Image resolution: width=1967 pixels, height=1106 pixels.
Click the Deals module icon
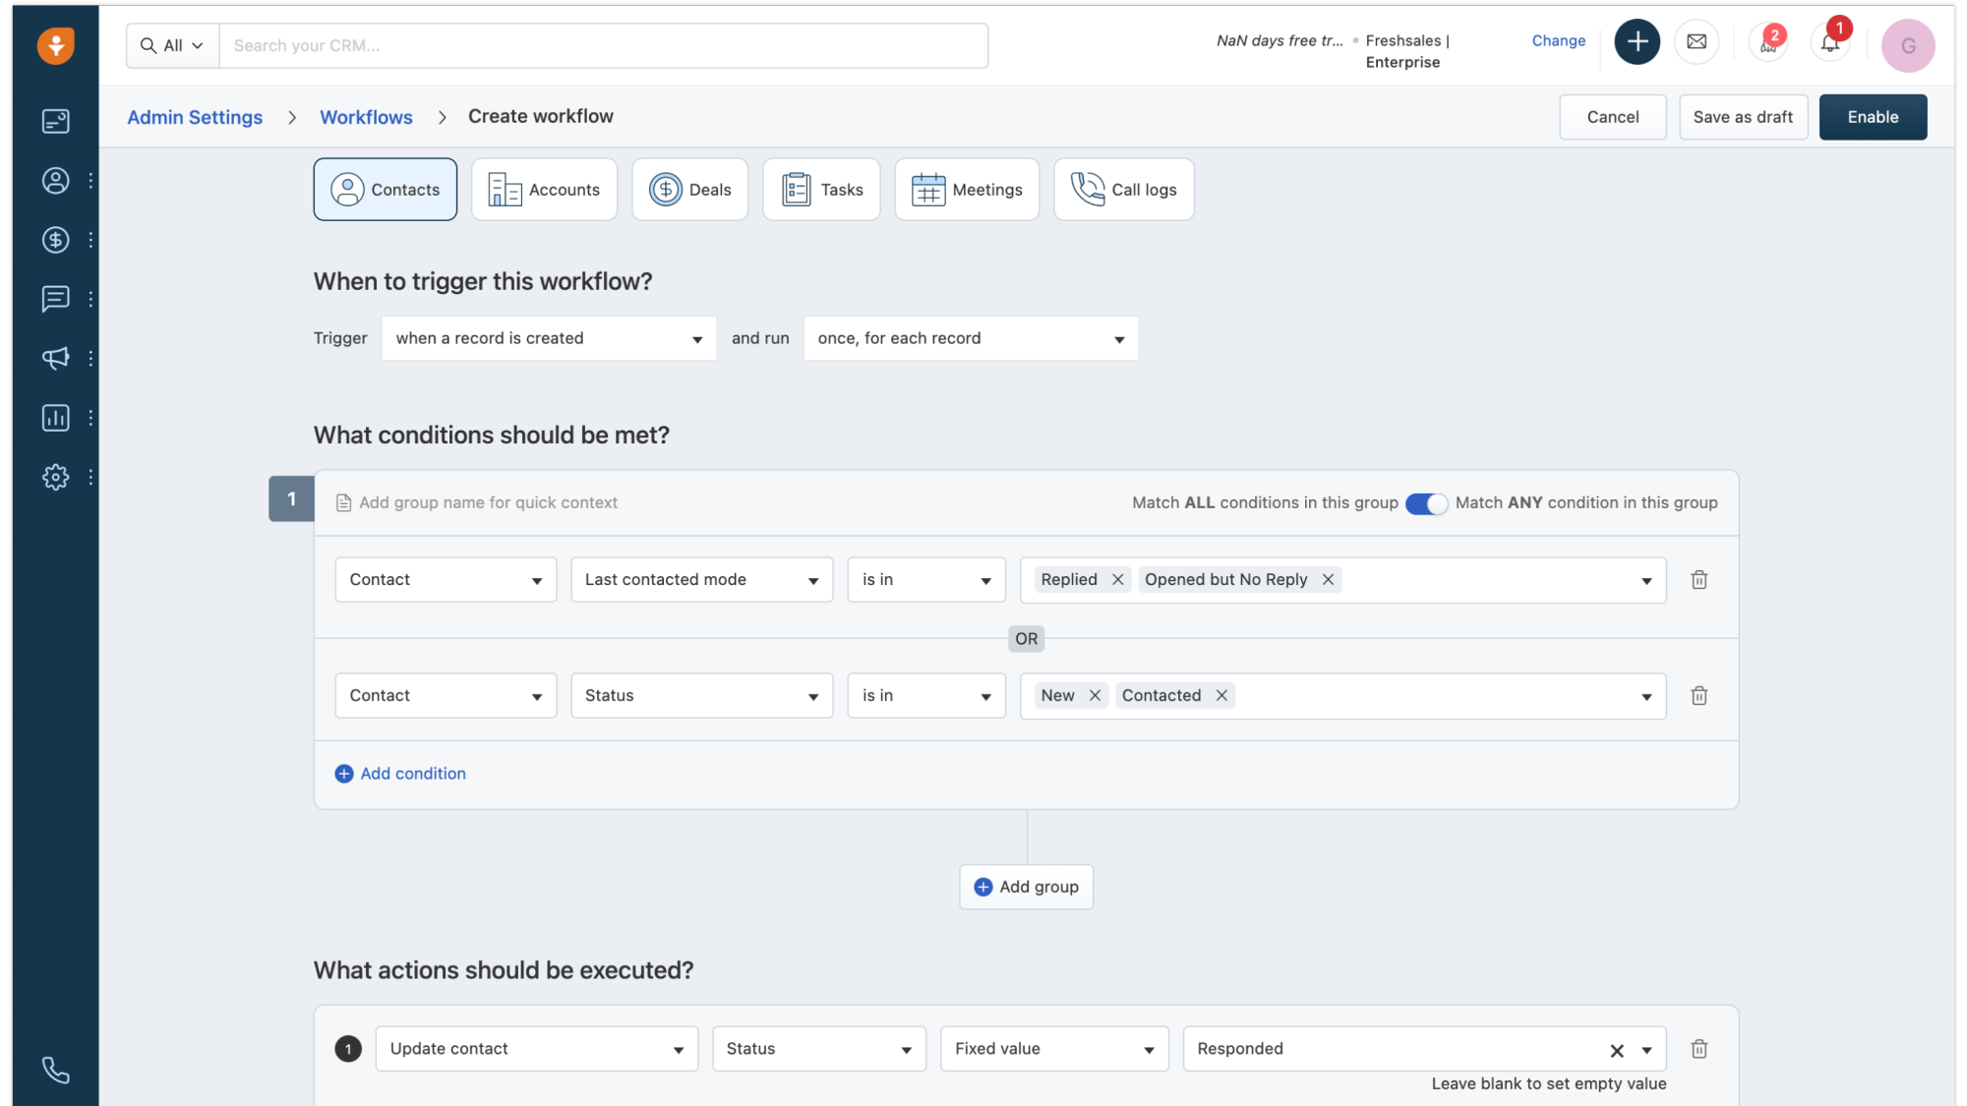tap(665, 188)
